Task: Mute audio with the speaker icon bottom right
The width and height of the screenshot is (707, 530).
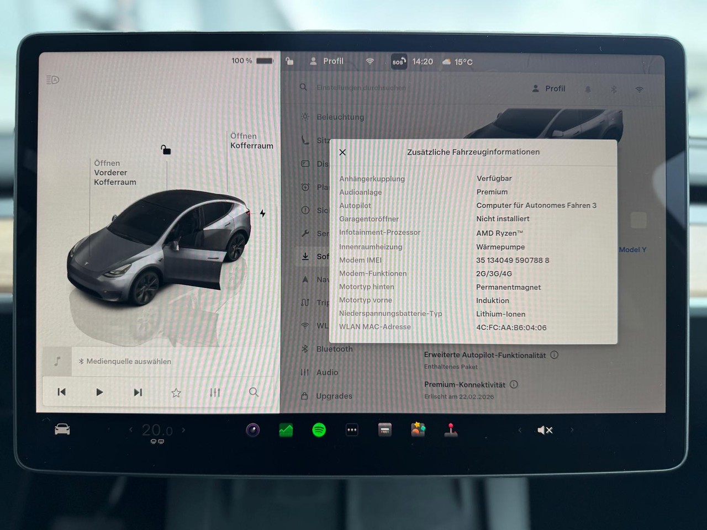Action: coord(545,430)
